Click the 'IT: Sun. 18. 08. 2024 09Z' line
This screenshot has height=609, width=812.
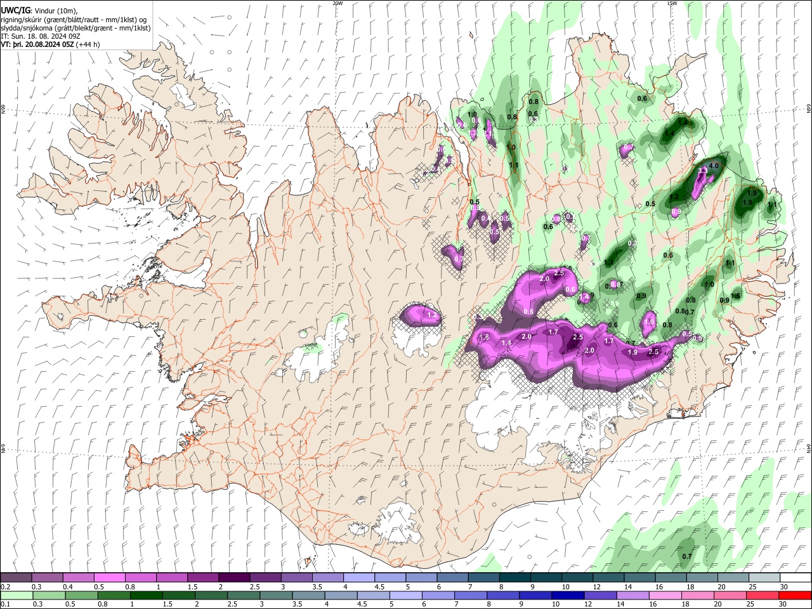(40, 36)
